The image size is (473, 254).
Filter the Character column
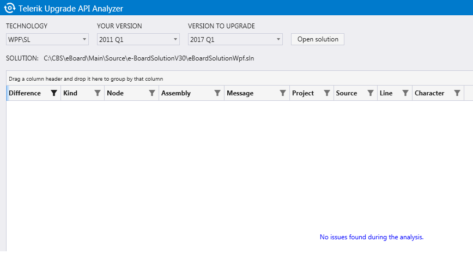457,93
